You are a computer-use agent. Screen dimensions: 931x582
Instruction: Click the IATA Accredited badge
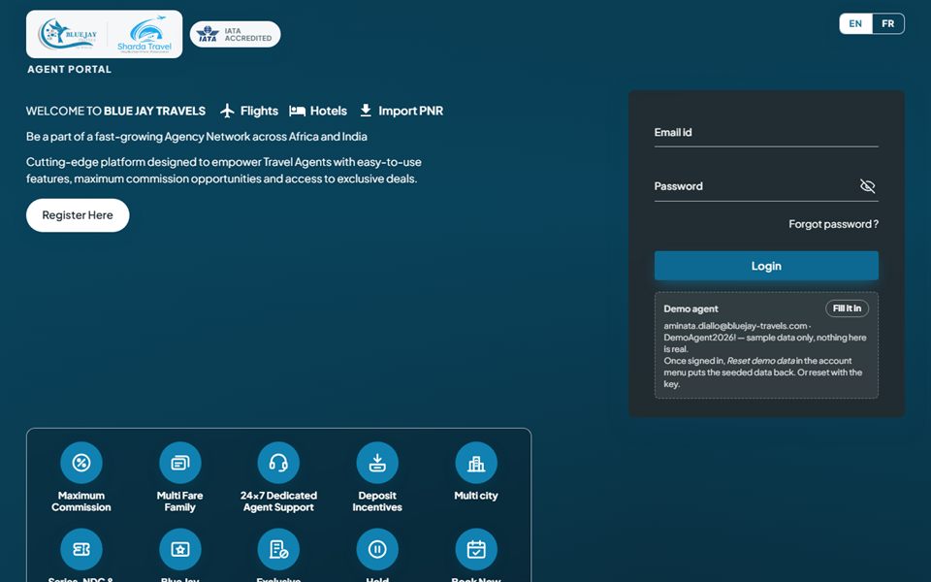pyautogui.click(x=235, y=35)
